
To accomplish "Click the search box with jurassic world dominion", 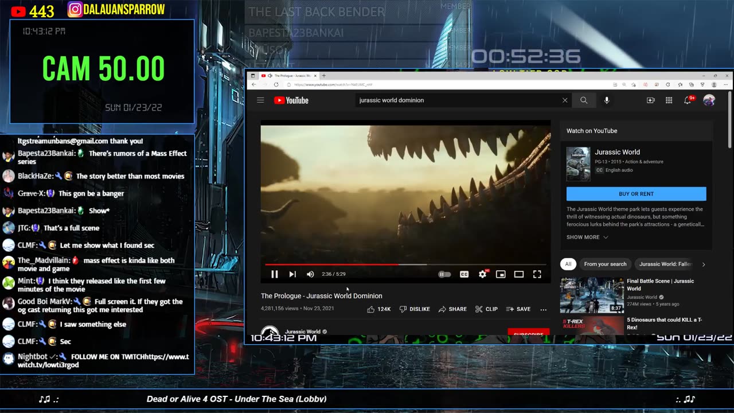I will coord(457,100).
